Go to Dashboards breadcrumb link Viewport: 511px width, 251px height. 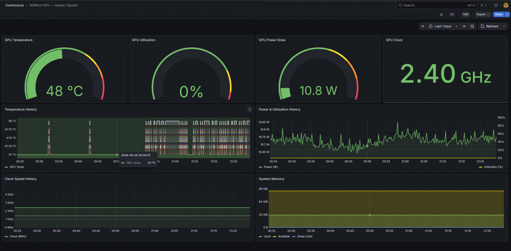(x=15, y=5)
